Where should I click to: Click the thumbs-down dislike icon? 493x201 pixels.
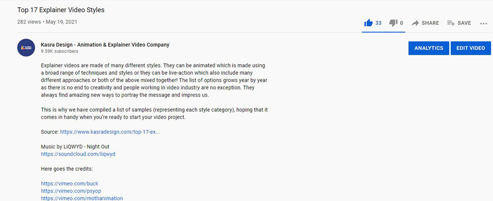394,23
